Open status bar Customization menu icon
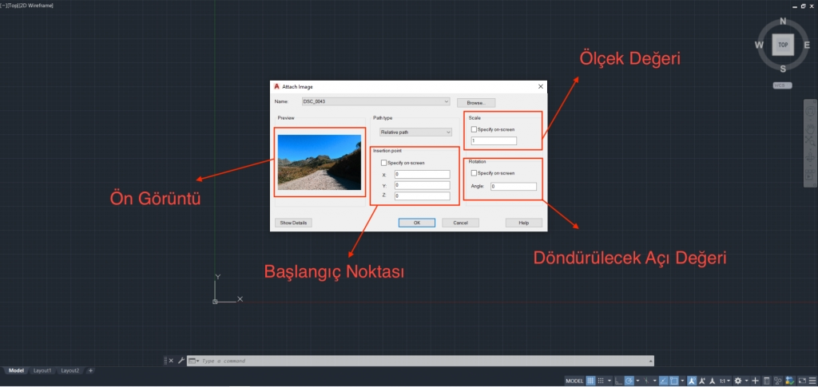This screenshot has width=818, height=387. tap(812, 381)
